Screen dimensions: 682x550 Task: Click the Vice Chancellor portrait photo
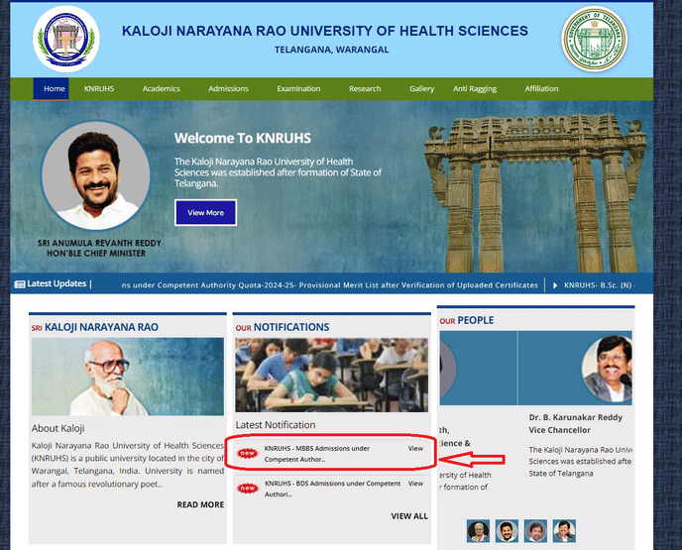[607, 369]
